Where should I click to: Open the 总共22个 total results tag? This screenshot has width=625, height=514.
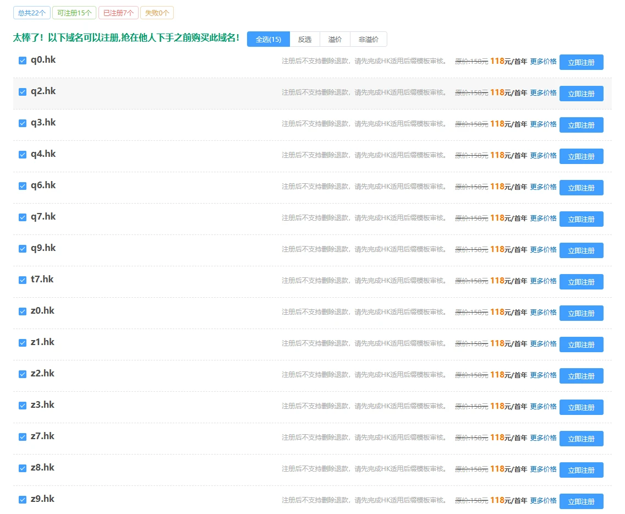(31, 13)
